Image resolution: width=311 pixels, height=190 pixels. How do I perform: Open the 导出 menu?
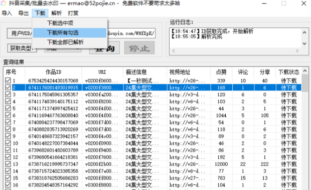pyautogui.click(x=24, y=13)
